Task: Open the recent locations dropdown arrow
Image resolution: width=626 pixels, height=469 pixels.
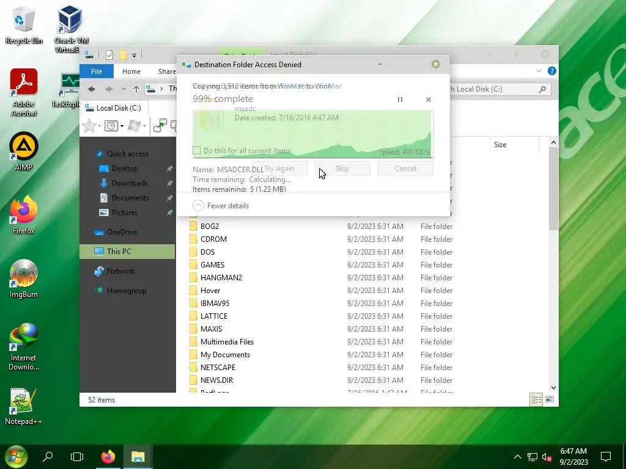Action: [x=123, y=89]
